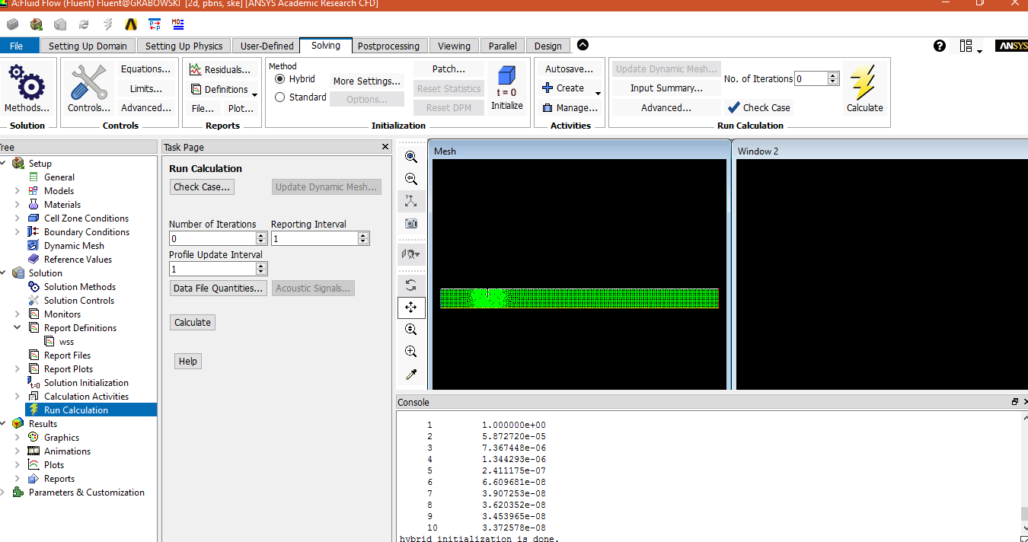This screenshot has height=542, width=1028.
Task: Click the Fit to Window icon
Action: [411, 157]
